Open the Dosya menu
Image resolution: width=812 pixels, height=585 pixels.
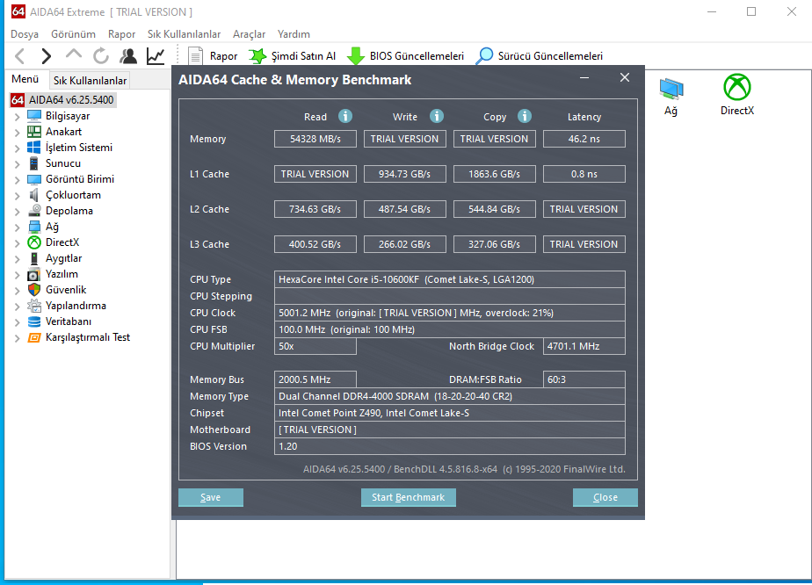[x=25, y=34]
